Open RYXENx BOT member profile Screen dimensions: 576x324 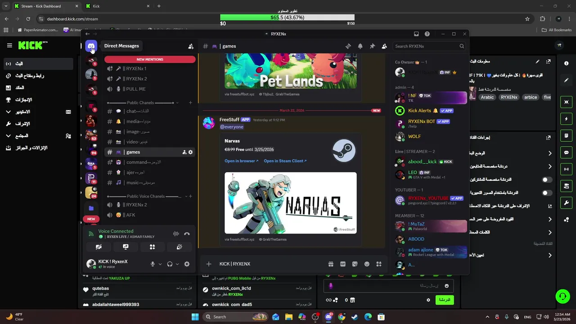pyautogui.click(x=430, y=123)
